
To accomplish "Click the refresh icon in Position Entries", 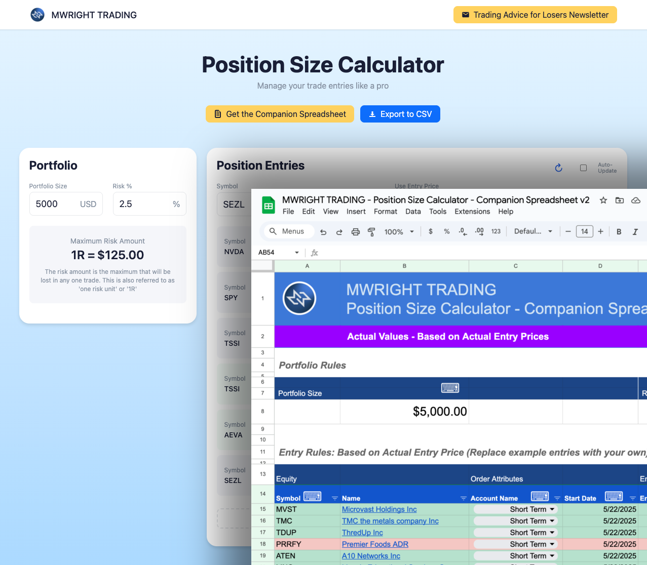I will click(x=558, y=168).
